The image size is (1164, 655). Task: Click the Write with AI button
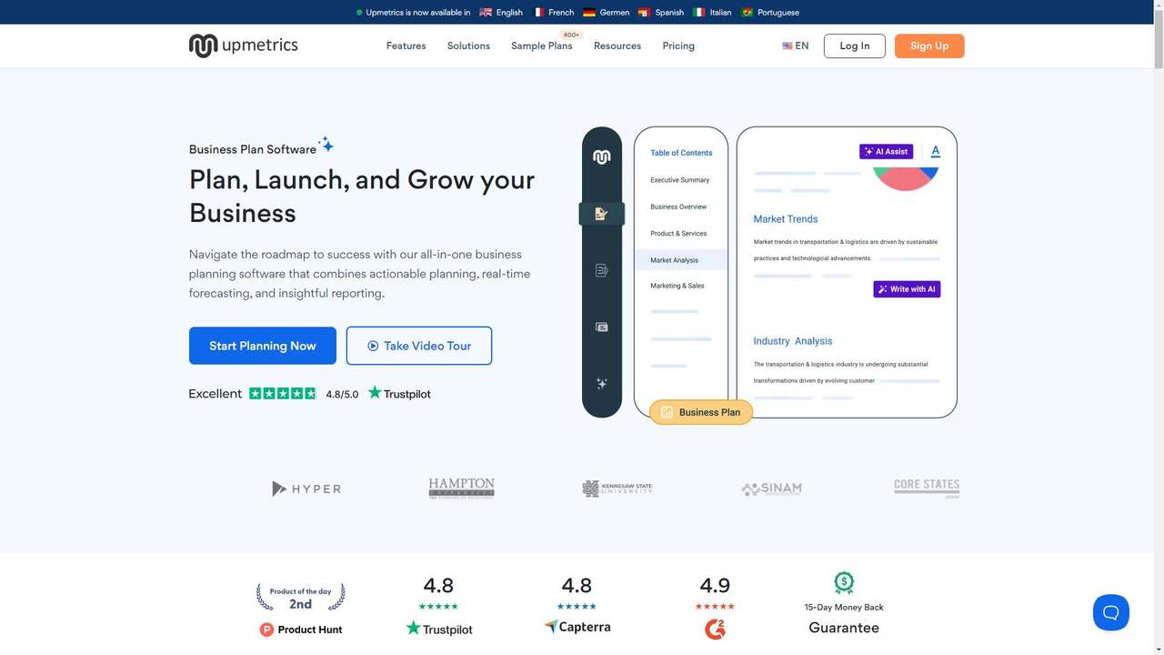[x=907, y=289]
